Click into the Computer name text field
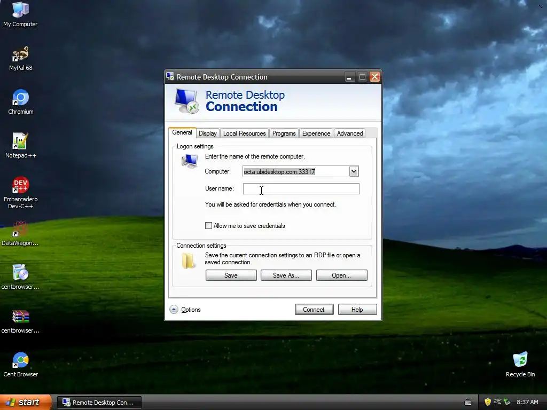 click(x=296, y=171)
